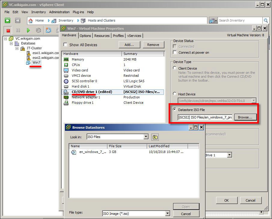Click the esxi1.wikigain host icon
The height and width of the screenshot is (219, 272).
pos(29,53)
